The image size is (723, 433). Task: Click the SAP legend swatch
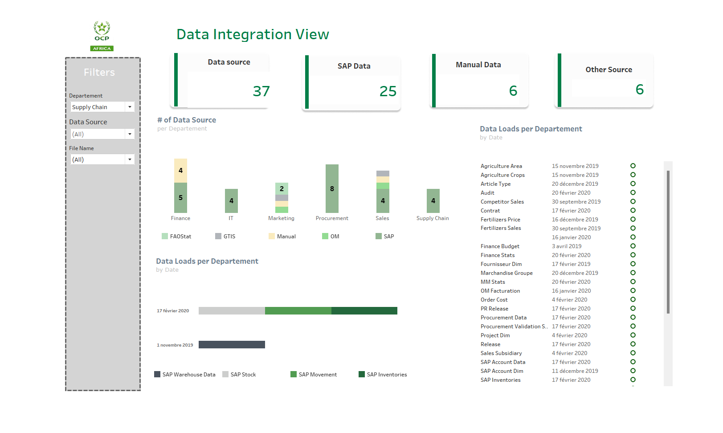coord(379,236)
